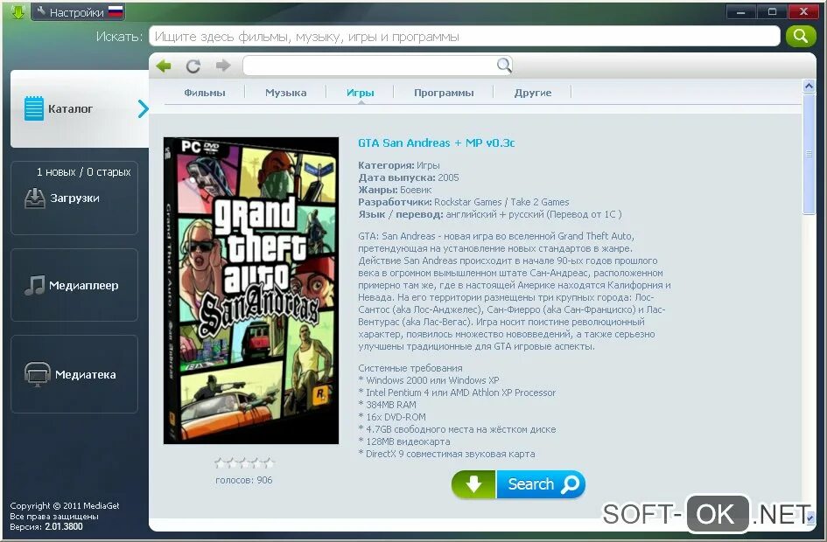Click the blue Search button
The height and width of the screenshot is (542, 827).
click(x=541, y=484)
